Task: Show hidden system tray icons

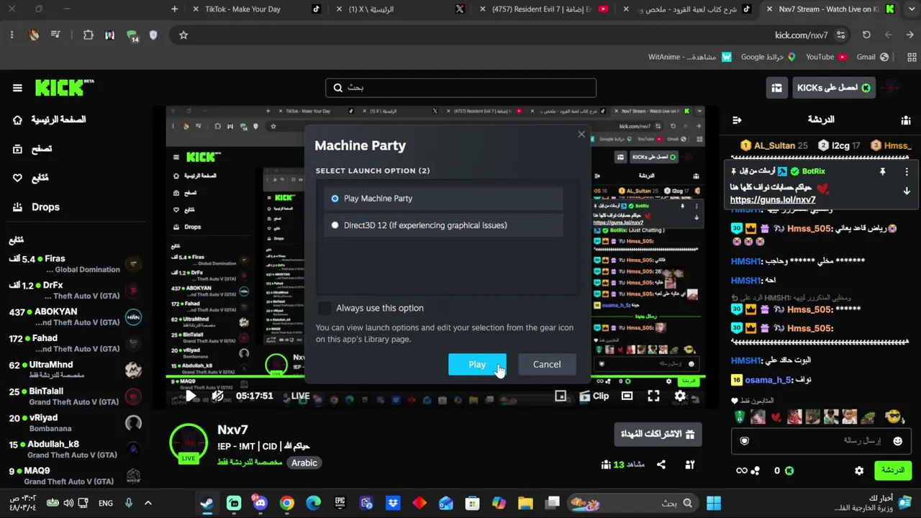Action: coord(148,504)
